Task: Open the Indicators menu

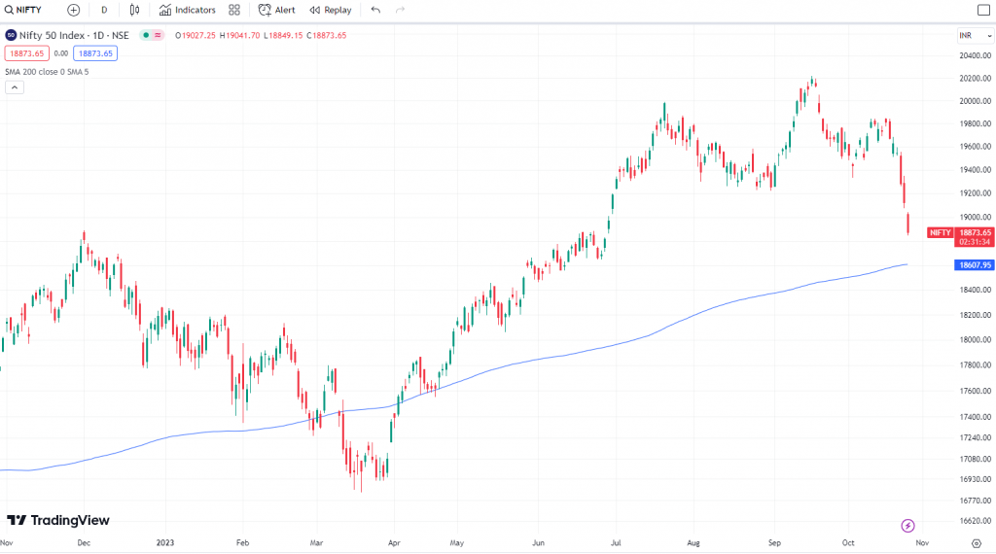Action: tap(188, 10)
